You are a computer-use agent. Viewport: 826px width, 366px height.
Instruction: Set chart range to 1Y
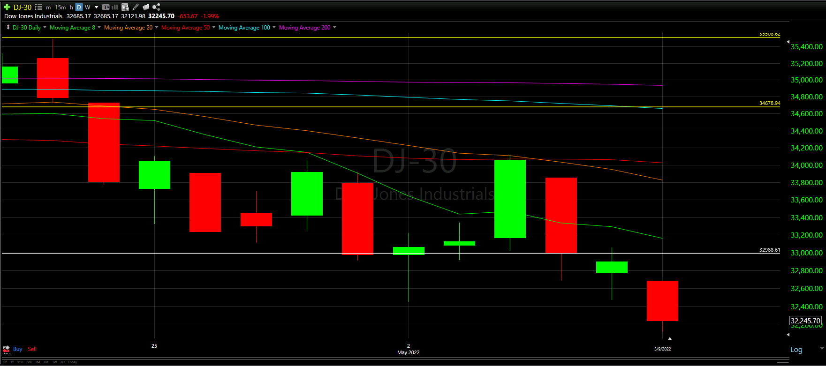coord(12,362)
